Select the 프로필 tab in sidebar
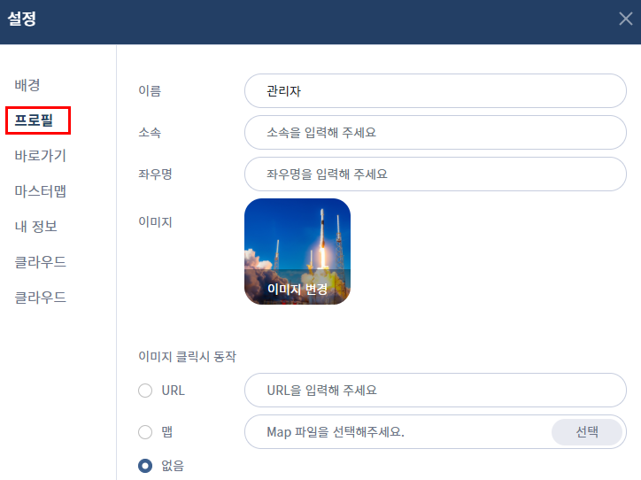 click(x=34, y=120)
